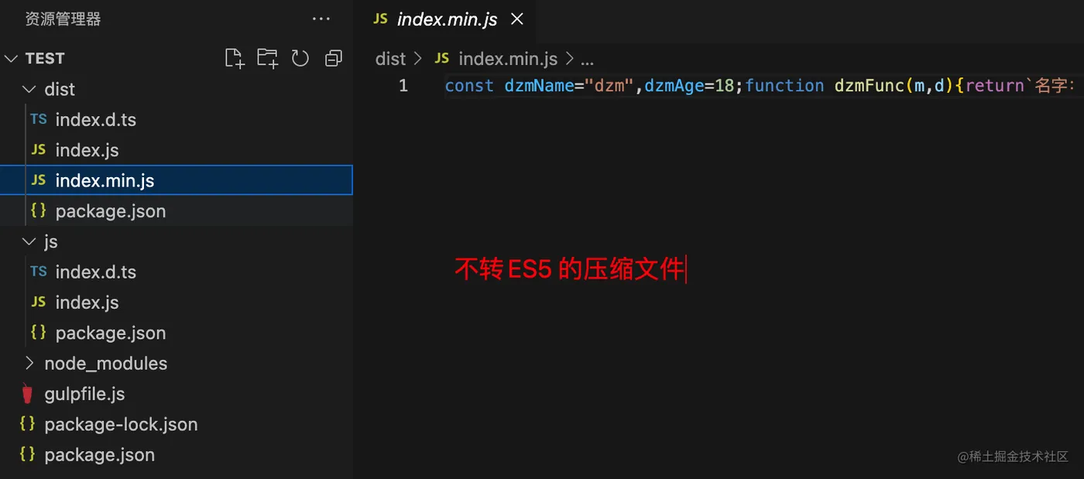
Task: Click the braces icon of dist package.json
Action: click(x=38, y=210)
